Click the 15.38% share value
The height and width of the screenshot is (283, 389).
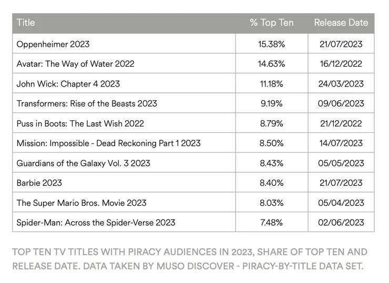click(271, 44)
